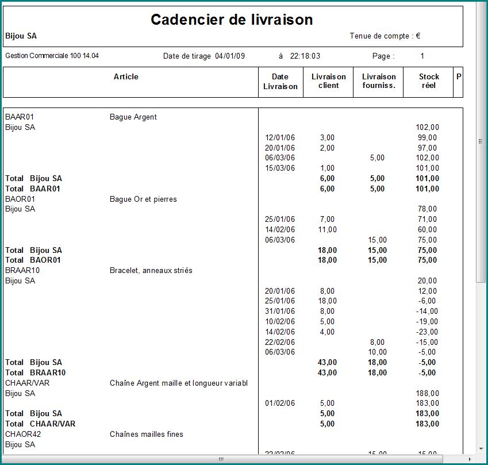Image resolution: width=488 pixels, height=465 pixels.
Task: Click the delivery date 01/02/06
Action: tap(280, 403)
